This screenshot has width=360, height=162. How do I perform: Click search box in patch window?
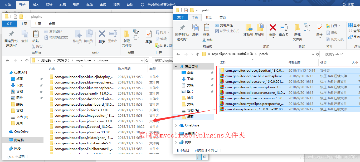coord(341,54)
